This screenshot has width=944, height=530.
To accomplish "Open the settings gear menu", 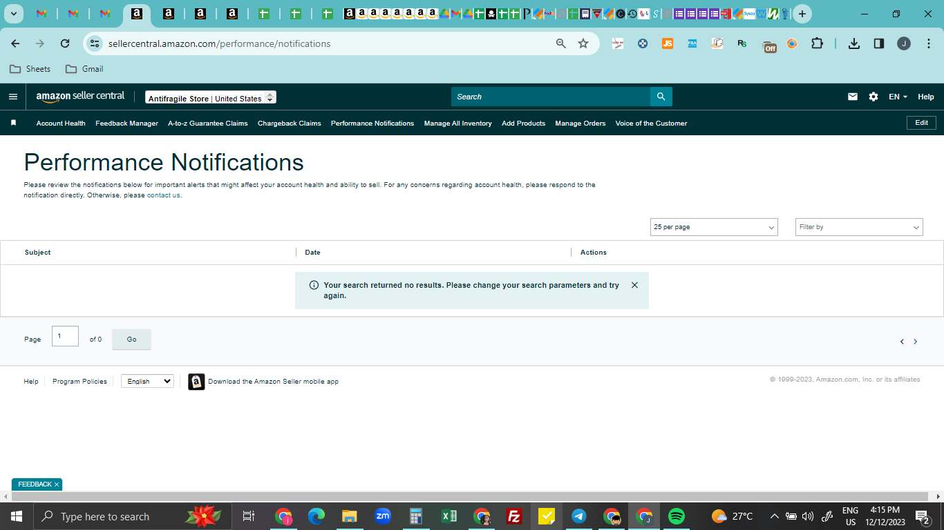I will tap(874, 97).
